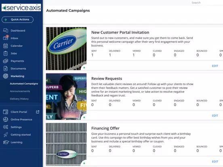This screenshot has width=223, height=167.
Task: Click Review Requests campaign title
Action: click(107, 79)
